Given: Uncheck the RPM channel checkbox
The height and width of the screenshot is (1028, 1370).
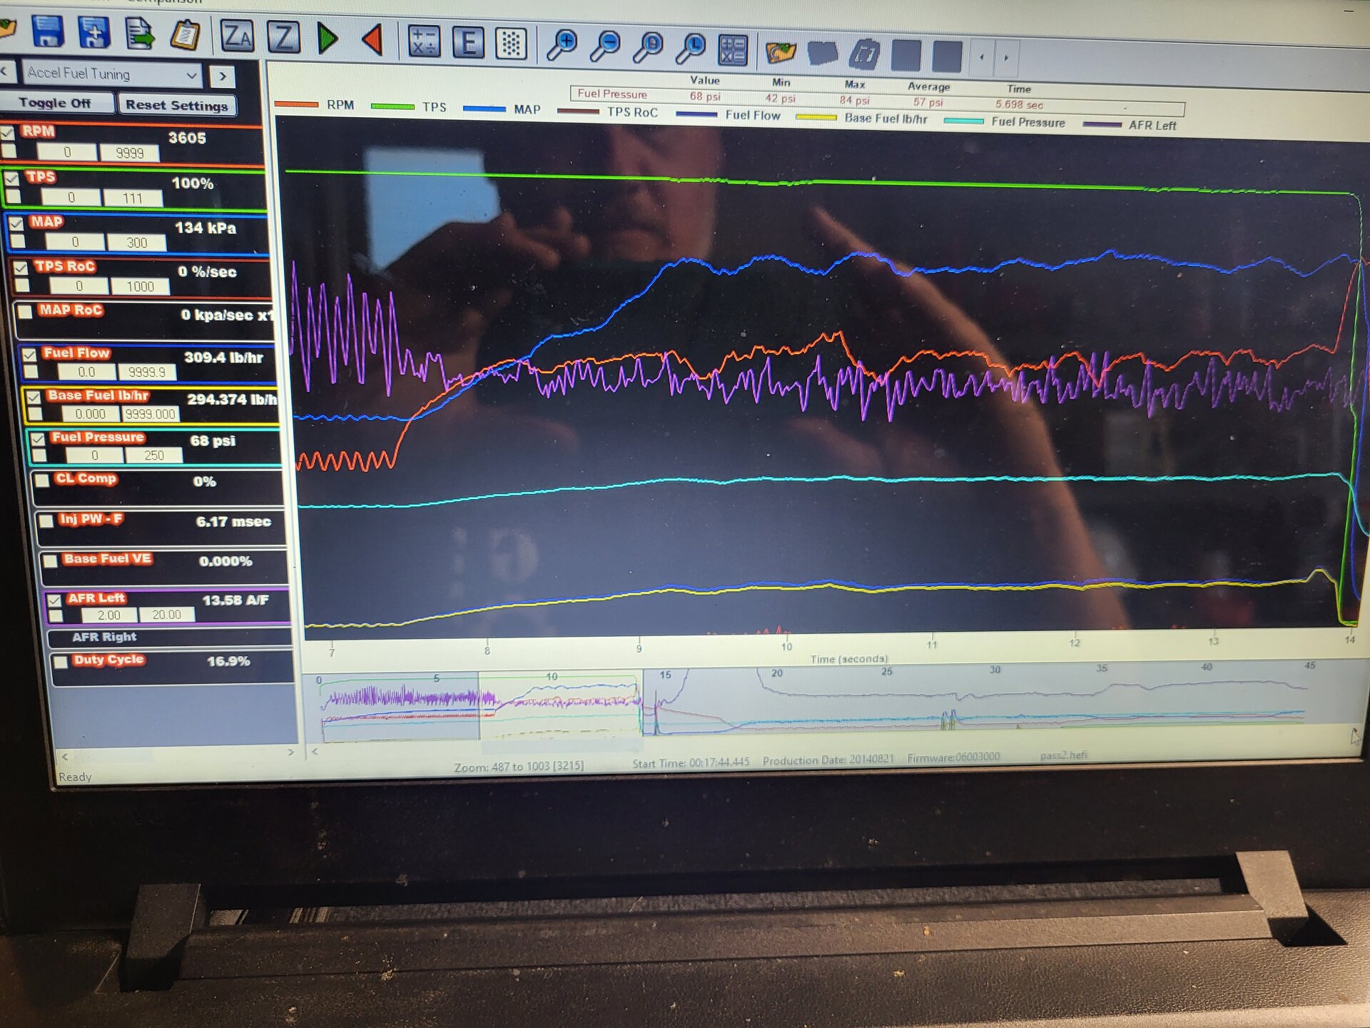Looking at the screenshot, I should 8,132.
